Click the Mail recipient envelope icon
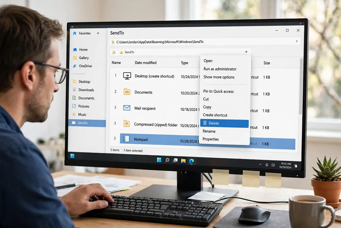The image size is (341, 228). point(127,108)
